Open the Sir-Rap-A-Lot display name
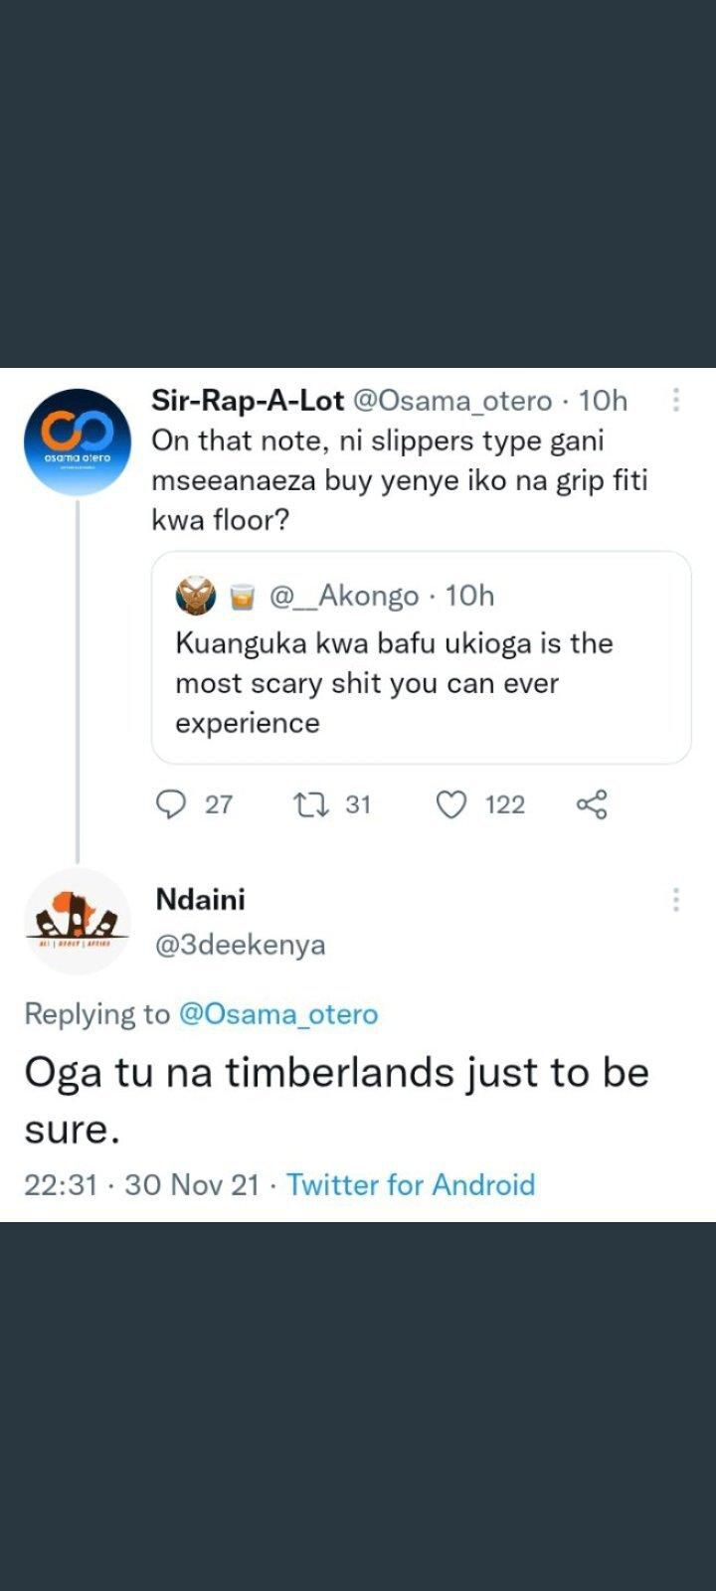Screen dimensions: 716x1591 pos(248,400)
